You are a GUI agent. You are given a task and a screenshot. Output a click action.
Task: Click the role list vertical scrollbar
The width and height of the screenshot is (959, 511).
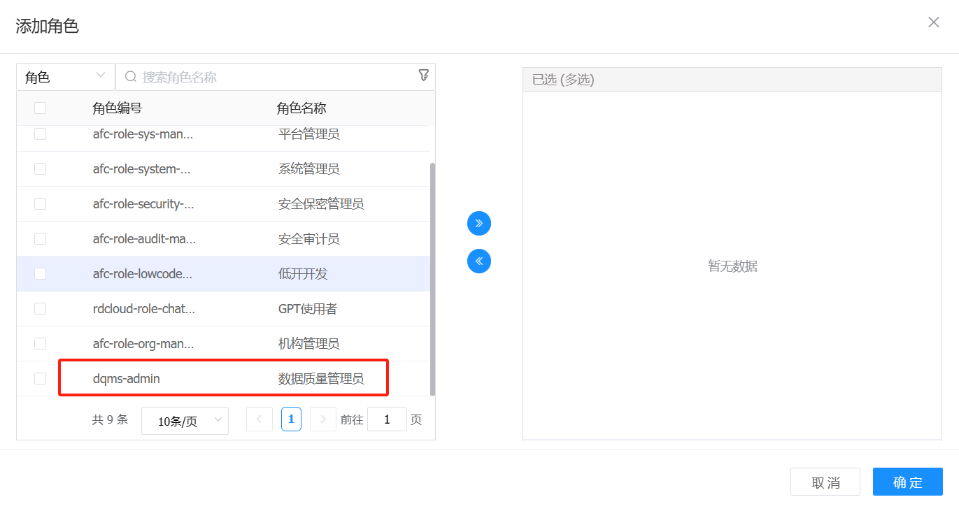(x=432, y=280)
